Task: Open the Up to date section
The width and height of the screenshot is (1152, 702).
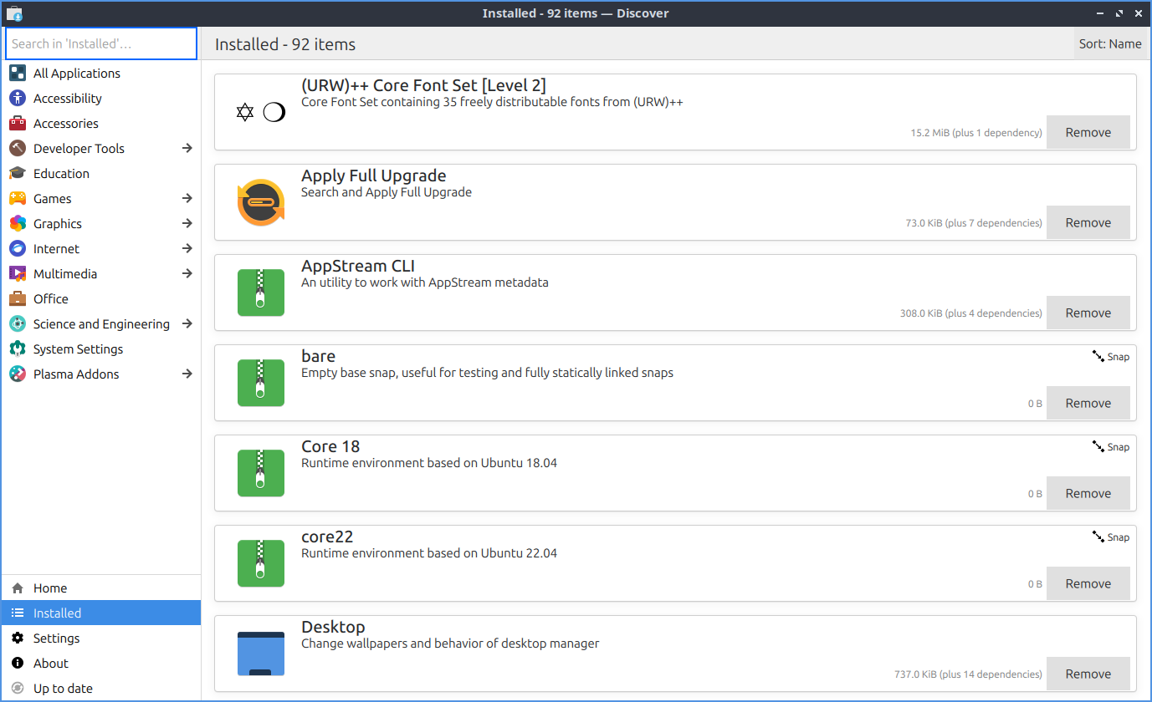Action: 63,689
